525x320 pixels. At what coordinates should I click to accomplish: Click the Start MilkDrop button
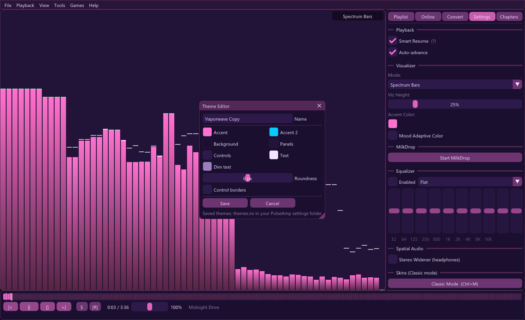click(x=455, y=158)
